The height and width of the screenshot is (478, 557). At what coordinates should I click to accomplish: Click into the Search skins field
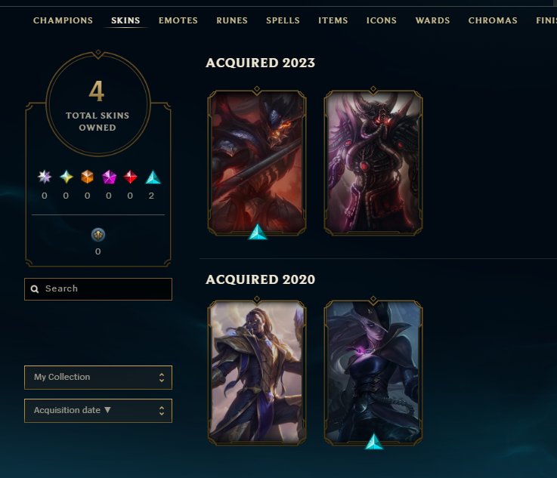98,289
